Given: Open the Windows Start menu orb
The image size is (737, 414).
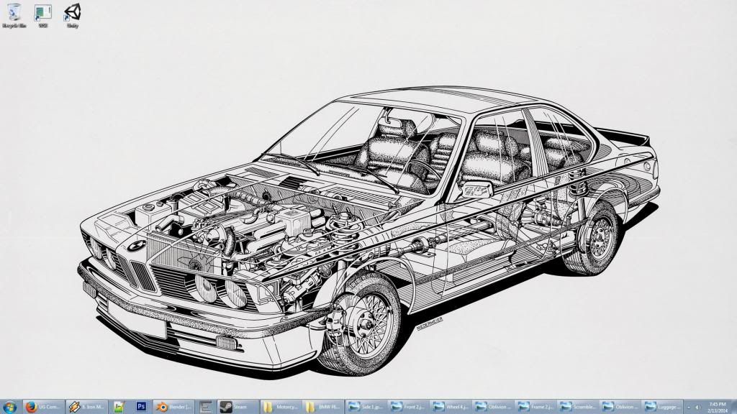Looking at the screenshot, I should [x=9, y=407].
